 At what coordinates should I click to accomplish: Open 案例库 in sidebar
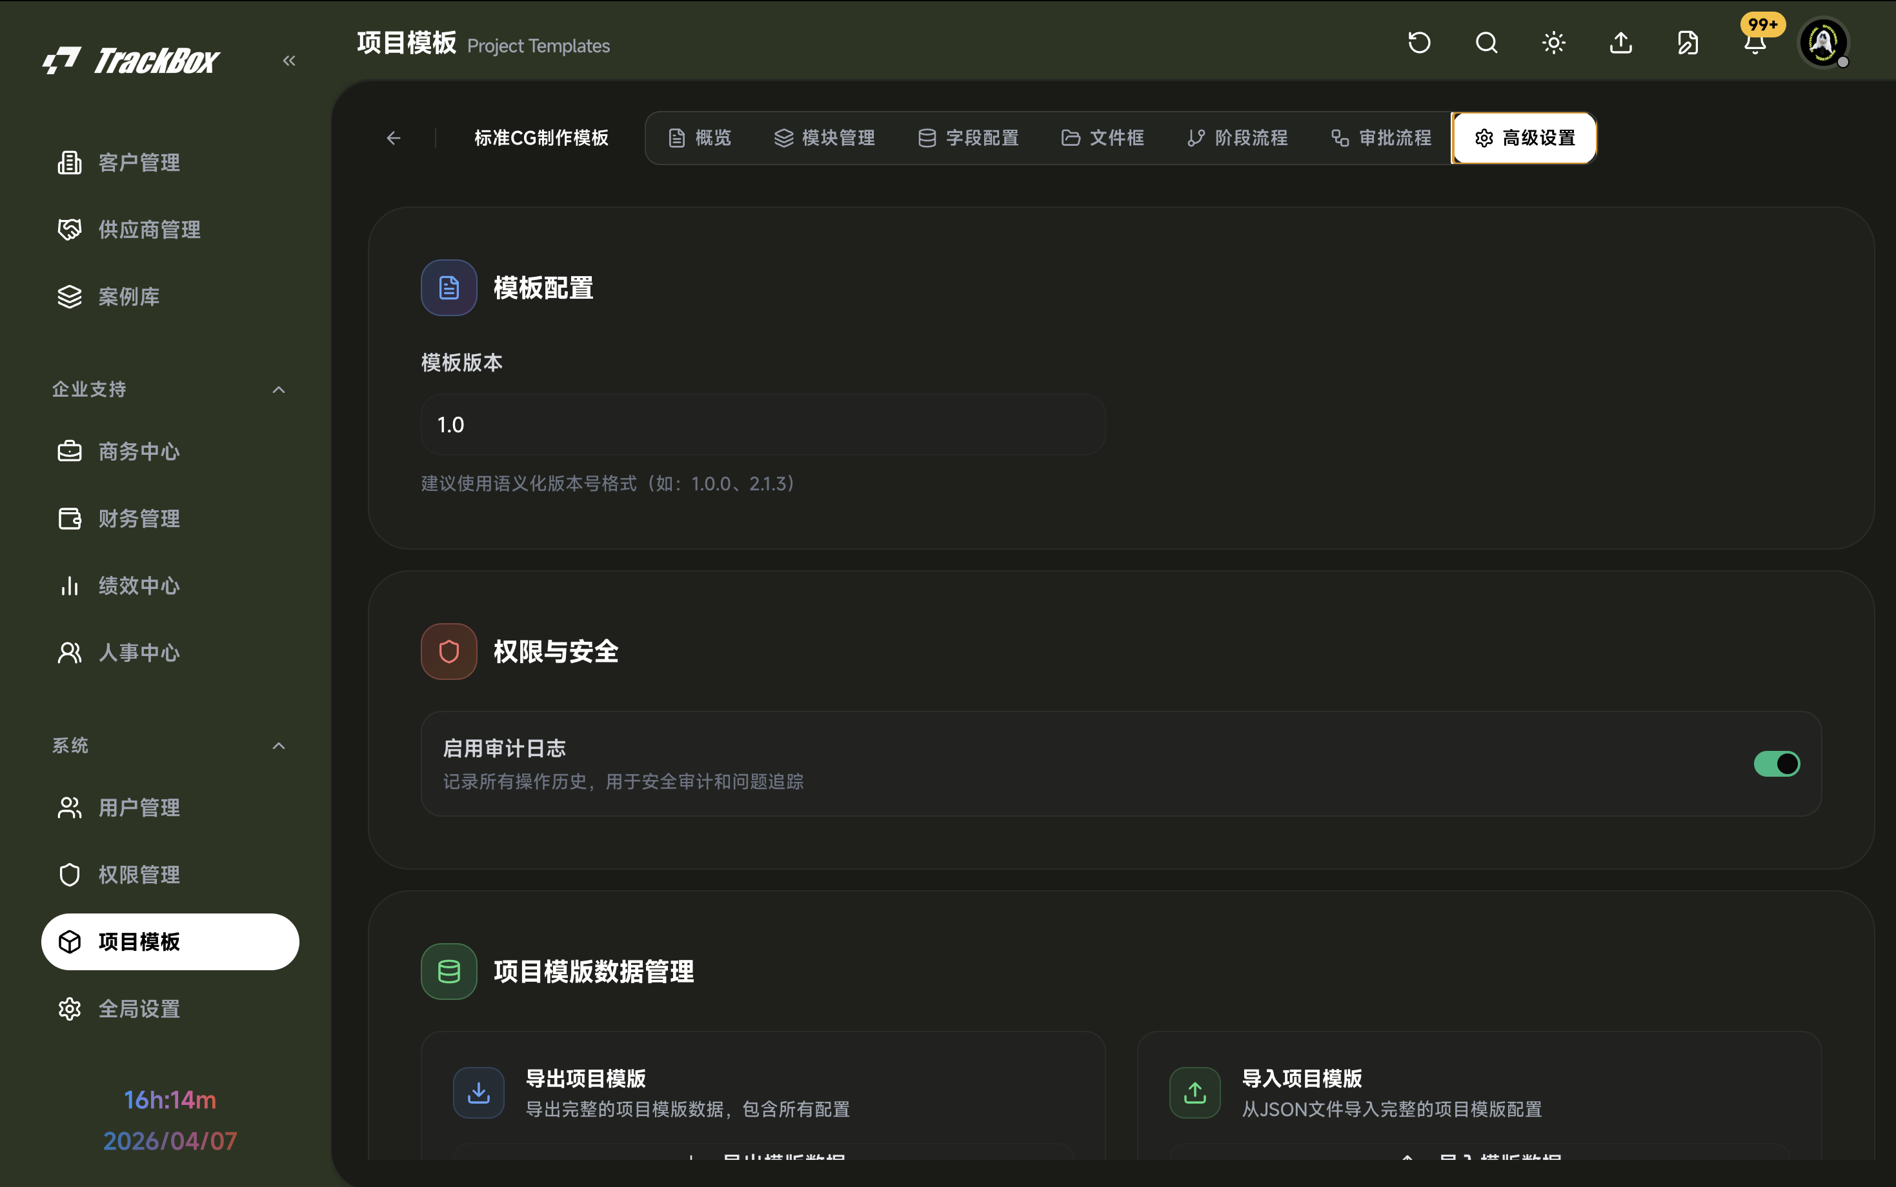point(170,297)
